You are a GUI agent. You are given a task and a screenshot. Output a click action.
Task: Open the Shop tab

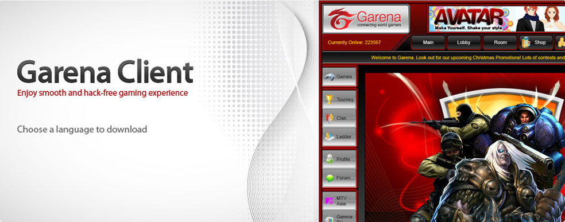[536, 42]
